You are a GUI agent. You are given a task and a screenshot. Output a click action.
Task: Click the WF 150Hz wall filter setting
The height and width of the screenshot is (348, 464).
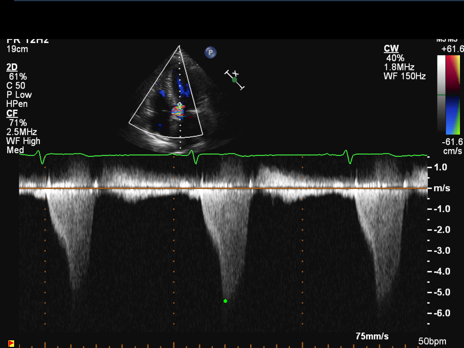(404, 76)
